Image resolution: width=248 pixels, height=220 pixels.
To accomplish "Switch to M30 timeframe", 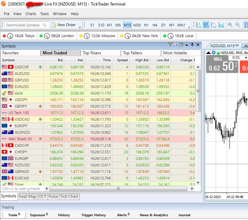I will point(137,25).
